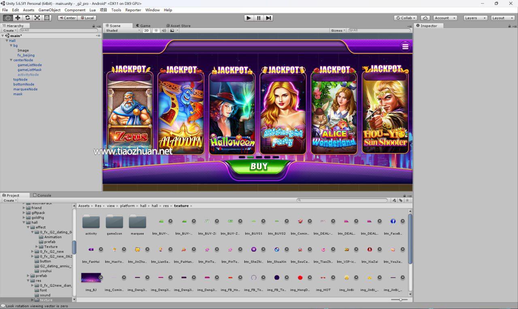Select the Move tool
Image resolution: width=518 pixels, height=309 pixels.
point(17,18)
